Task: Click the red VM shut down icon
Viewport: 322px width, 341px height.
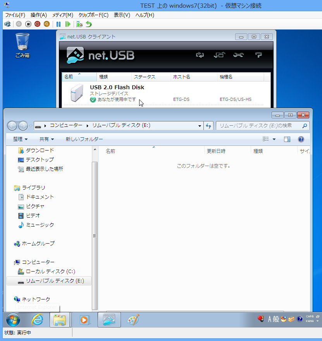Action: pos(37,24)
